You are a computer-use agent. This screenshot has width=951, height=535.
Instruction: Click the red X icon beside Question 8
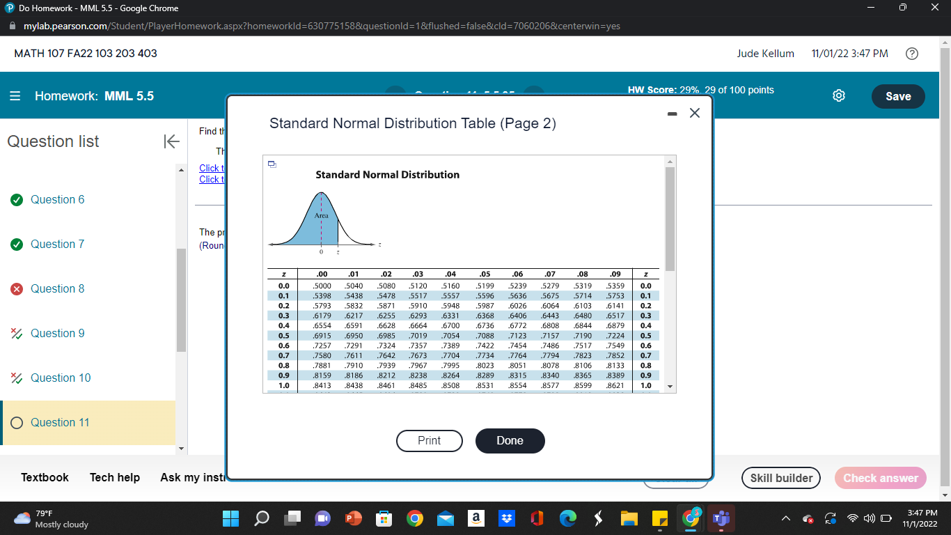pos(17,288)
